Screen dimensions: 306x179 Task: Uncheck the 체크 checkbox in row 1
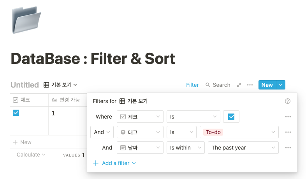[16, 113]
